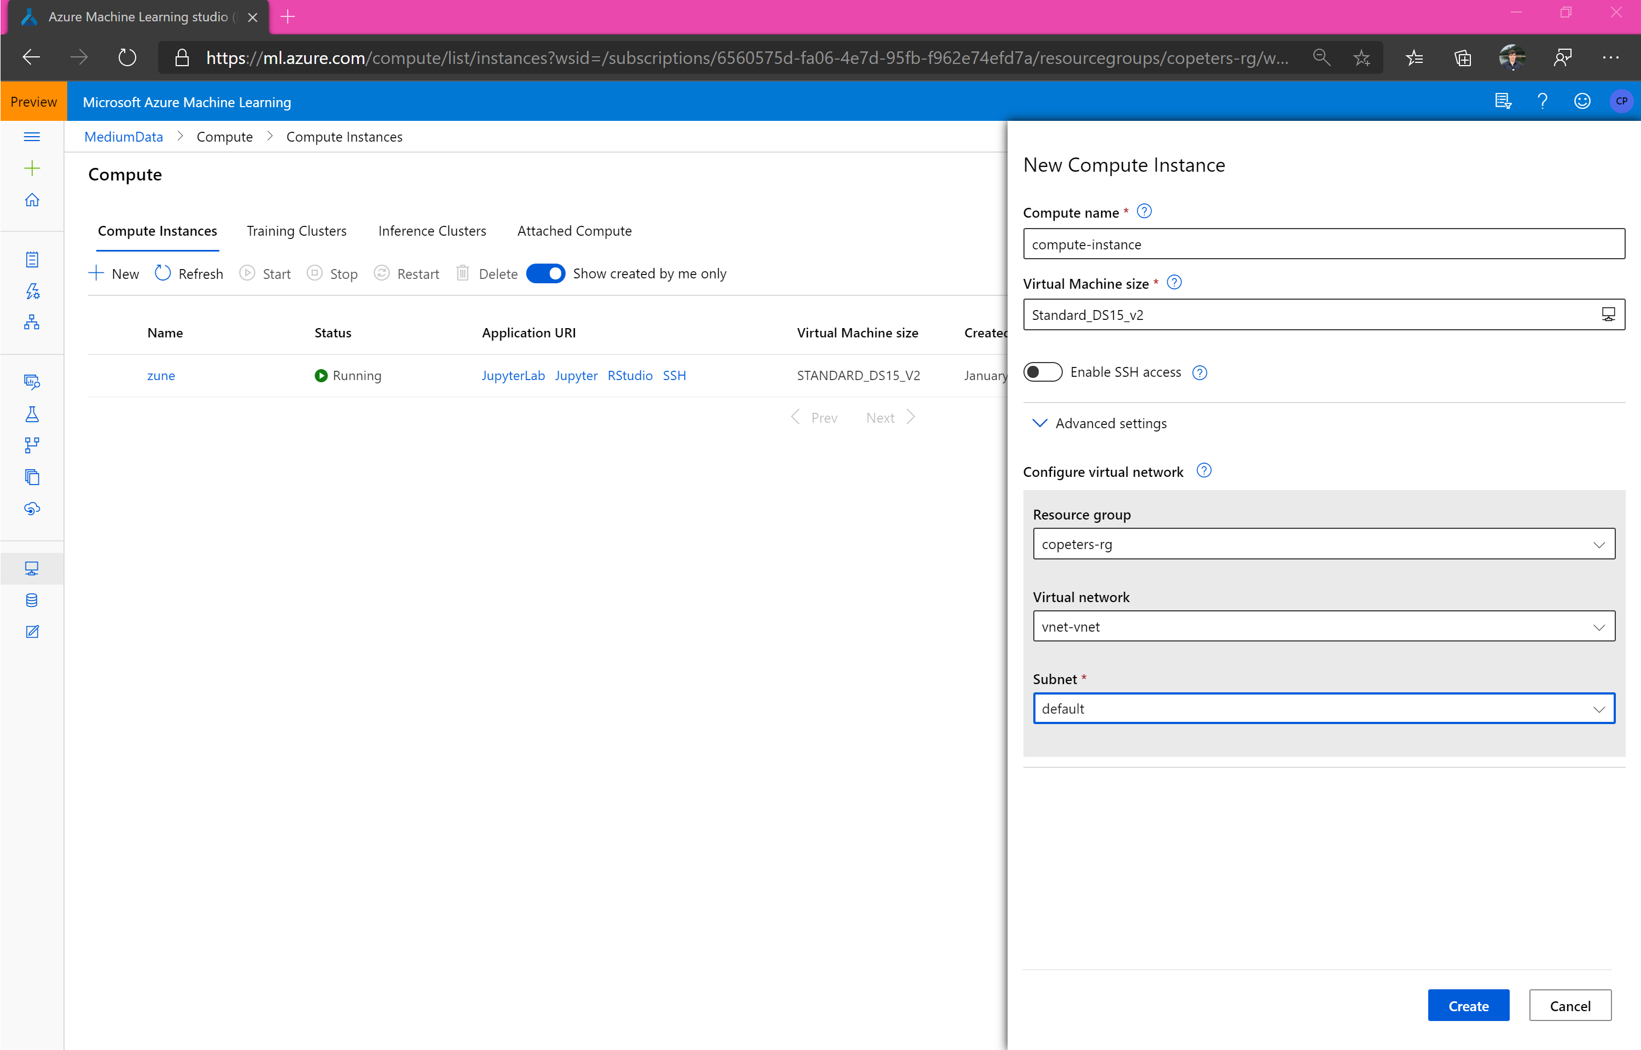Open the Virtual network dropdown
Screen dimensions: 1641x1050
coord(1323,627)
